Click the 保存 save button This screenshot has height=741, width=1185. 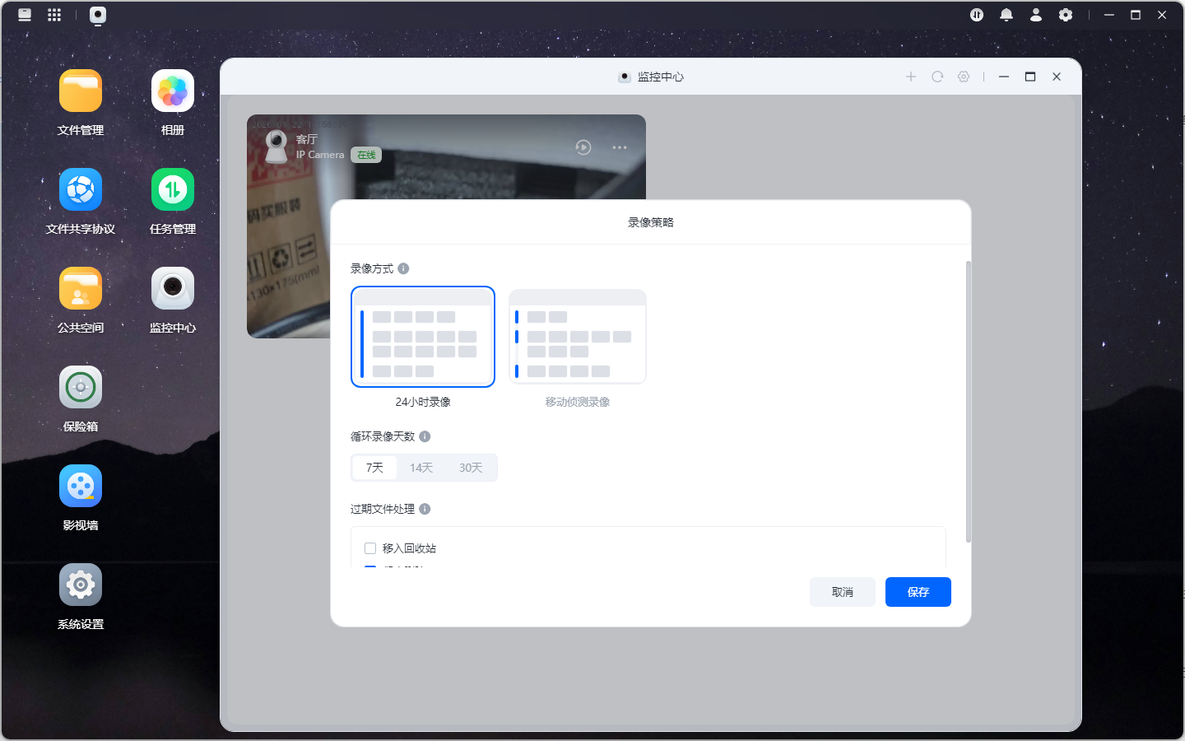918,592
